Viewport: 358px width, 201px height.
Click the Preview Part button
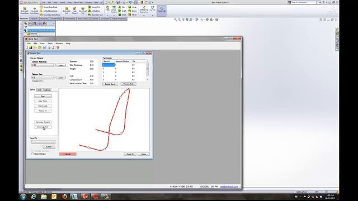(128, 84)
